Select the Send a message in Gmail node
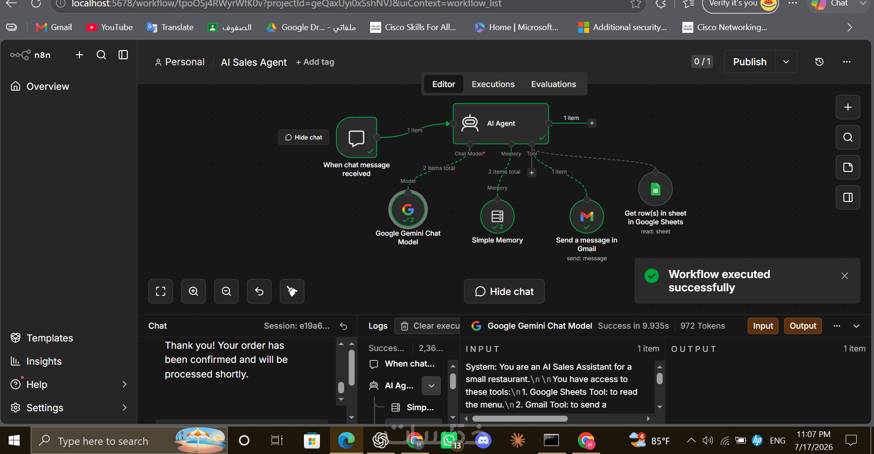Viewport: 874px width, 454px height. coord(587,216)
